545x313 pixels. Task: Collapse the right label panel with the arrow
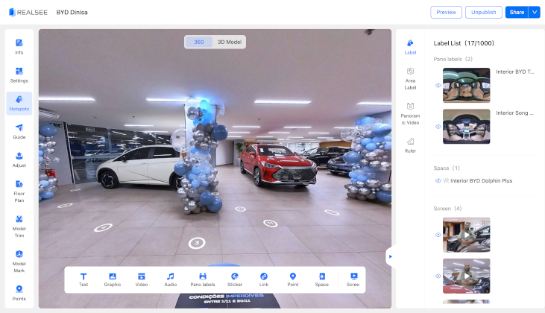[x=391, y=256]
